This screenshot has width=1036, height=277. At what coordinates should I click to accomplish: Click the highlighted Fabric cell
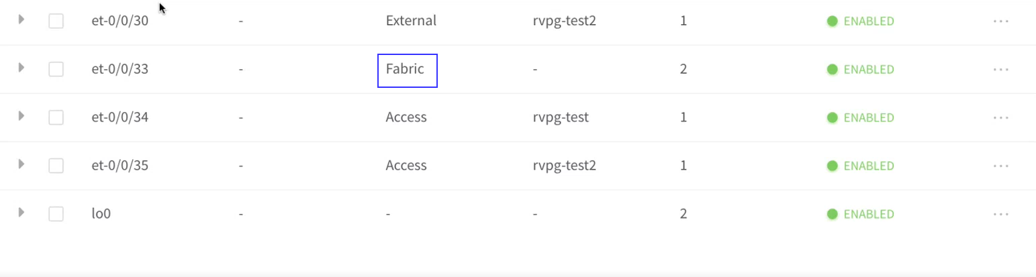pyautogui.click(x=406, y=69)
